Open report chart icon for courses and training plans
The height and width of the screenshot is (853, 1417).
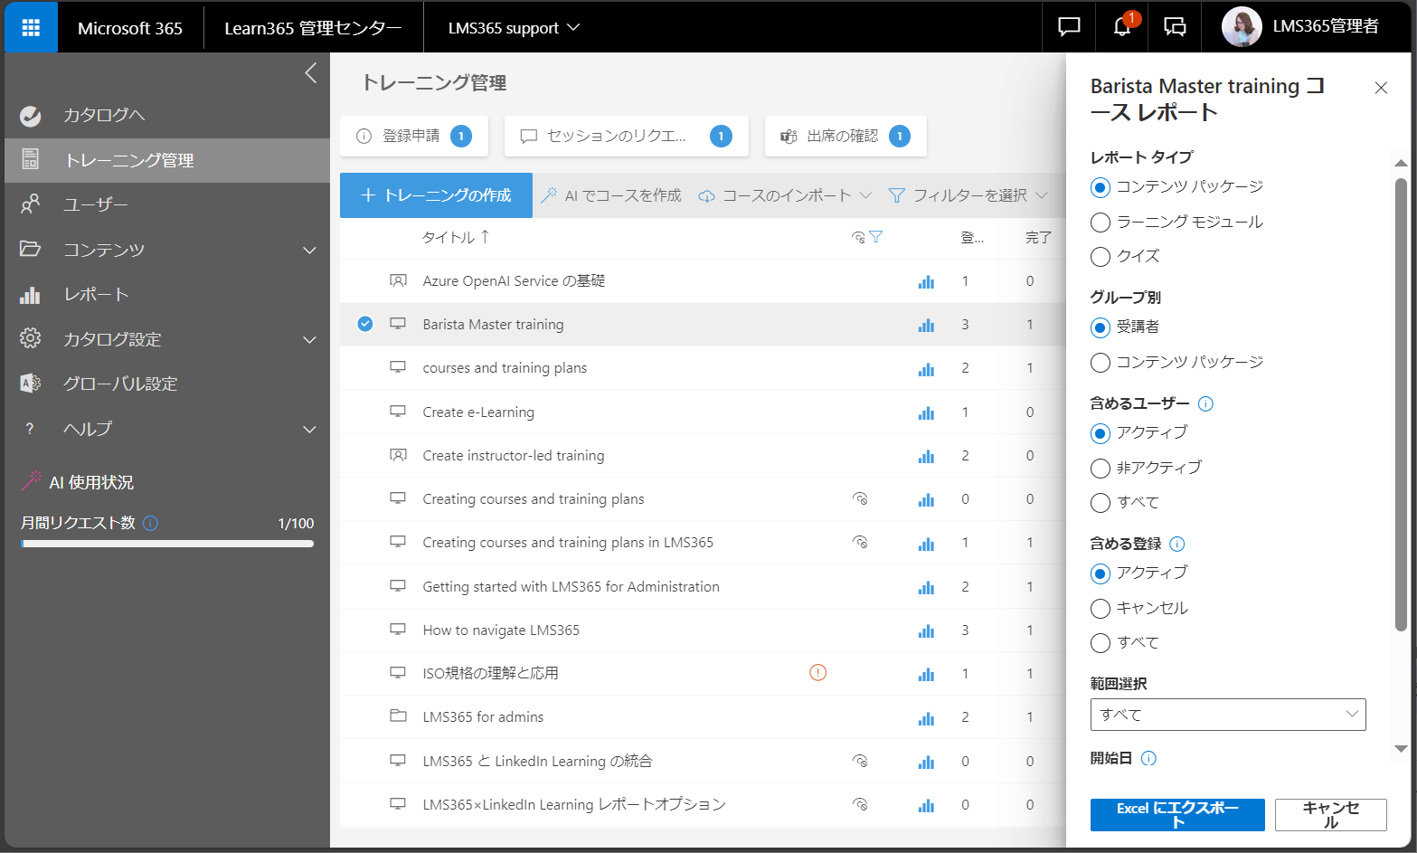[x=926, y=368]
